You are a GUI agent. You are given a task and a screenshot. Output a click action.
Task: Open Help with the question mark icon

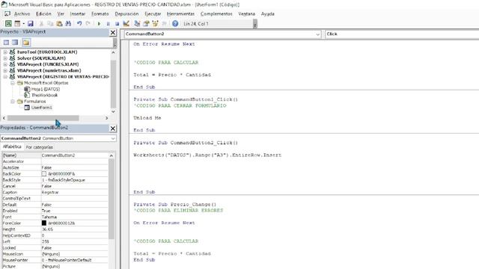175,23
